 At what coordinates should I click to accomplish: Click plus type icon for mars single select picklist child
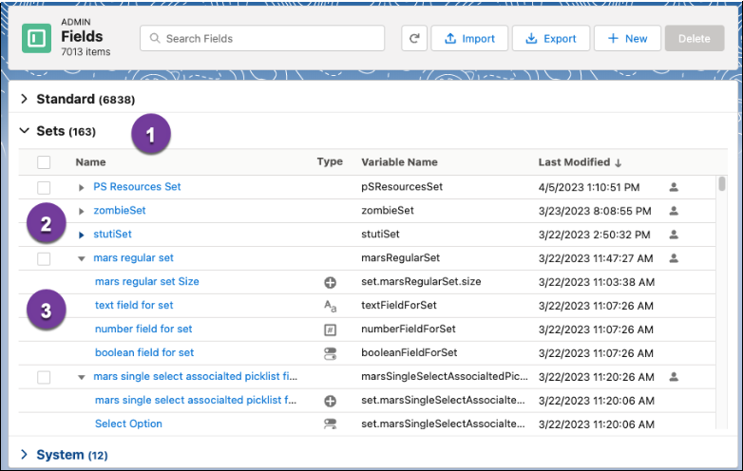(331, 401)
